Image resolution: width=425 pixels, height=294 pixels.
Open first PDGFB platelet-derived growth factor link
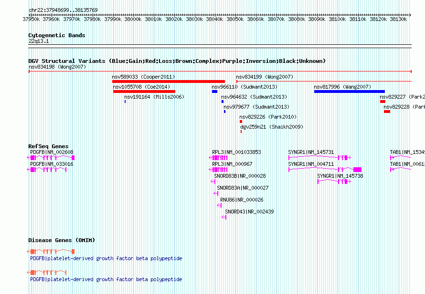pyautogui.click(x=106, y=259)
